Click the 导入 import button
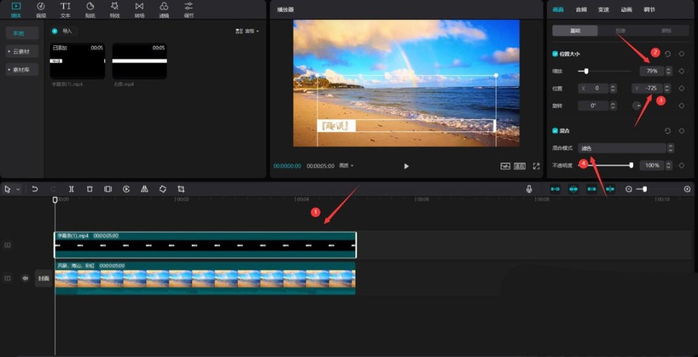 click(x=64, y=30)
